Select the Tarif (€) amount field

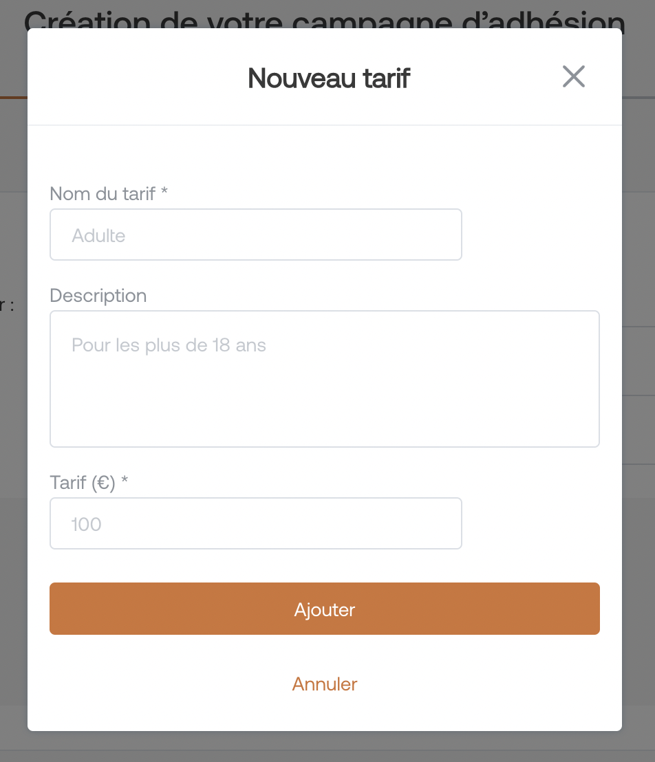[255, 523]
